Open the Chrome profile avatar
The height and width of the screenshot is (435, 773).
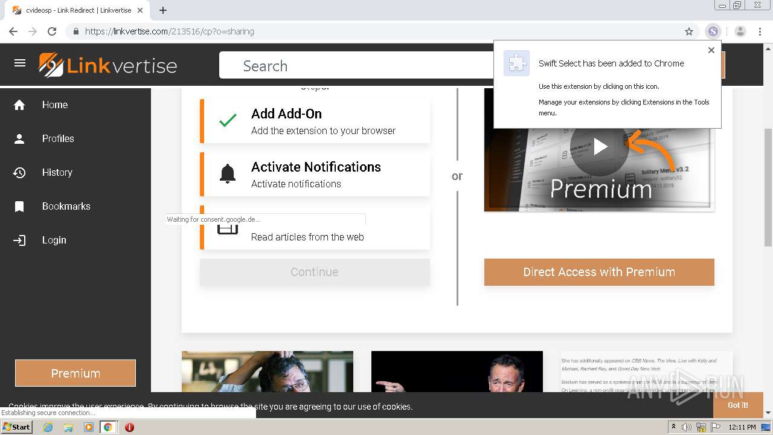click(x=740, y=31)
